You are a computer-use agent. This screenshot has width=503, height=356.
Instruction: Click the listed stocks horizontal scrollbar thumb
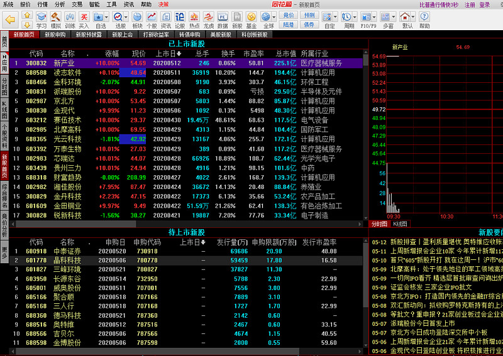point(76,224)
